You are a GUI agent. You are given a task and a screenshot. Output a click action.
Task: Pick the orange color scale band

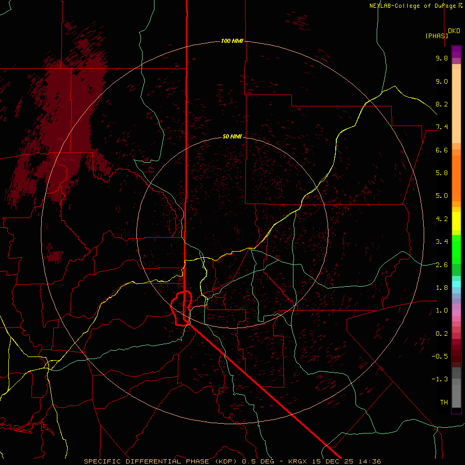pos(456,179)
